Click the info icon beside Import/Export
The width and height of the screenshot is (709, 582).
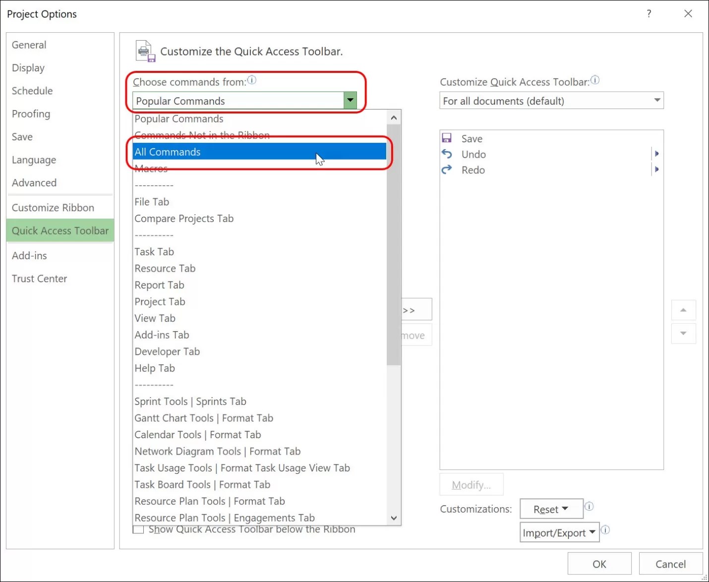pos(606,530)
